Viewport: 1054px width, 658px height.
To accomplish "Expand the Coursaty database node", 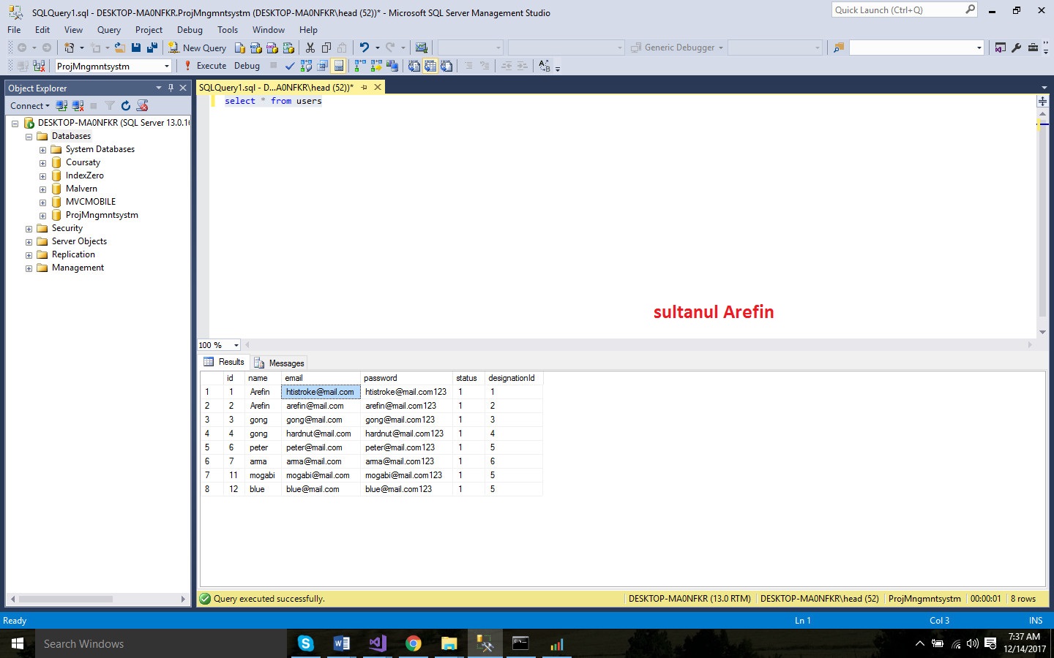I will pos(42,163).
